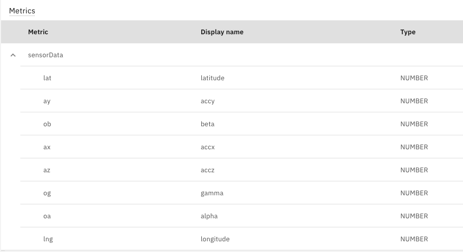Click the gamma display name cell
Screen dimensions: 463x252
tap(212, 193)
